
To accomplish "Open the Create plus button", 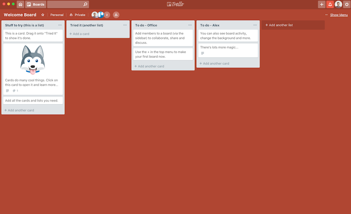I will [x=322, y=4].
